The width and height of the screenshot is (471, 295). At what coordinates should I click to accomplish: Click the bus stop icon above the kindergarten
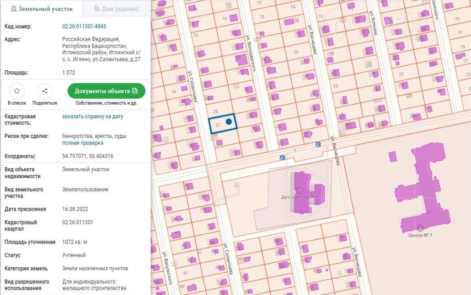[282, 158]
